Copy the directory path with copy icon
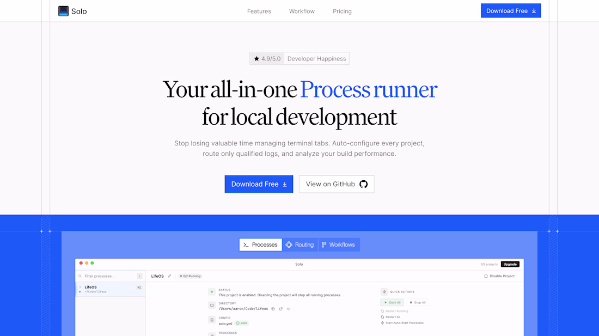 [273, 309]
